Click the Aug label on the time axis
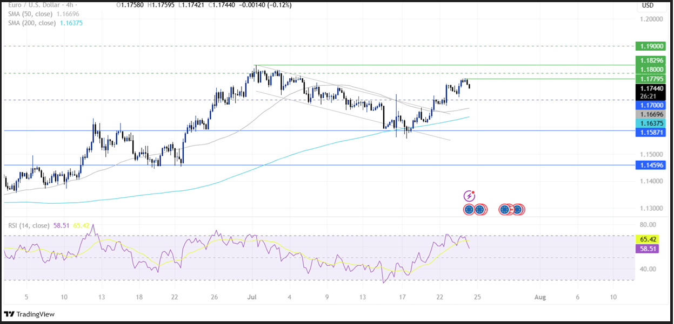674x324 pixels. [539, 297]
